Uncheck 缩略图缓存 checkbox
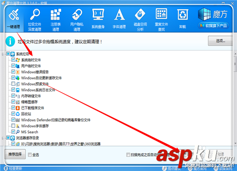 click(13, 102)
